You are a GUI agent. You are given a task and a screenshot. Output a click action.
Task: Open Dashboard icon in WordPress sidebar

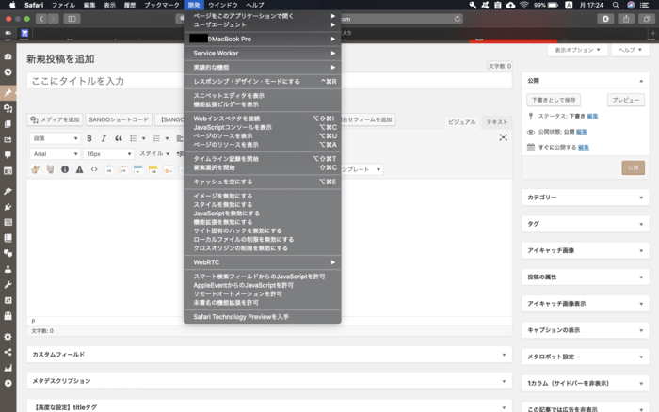pyautogui.click(x=8, y=56)
